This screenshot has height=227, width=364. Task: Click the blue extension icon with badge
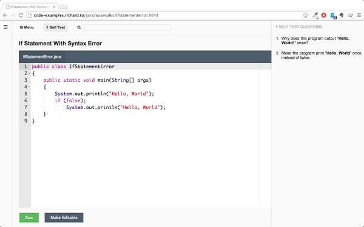(333, 16)
